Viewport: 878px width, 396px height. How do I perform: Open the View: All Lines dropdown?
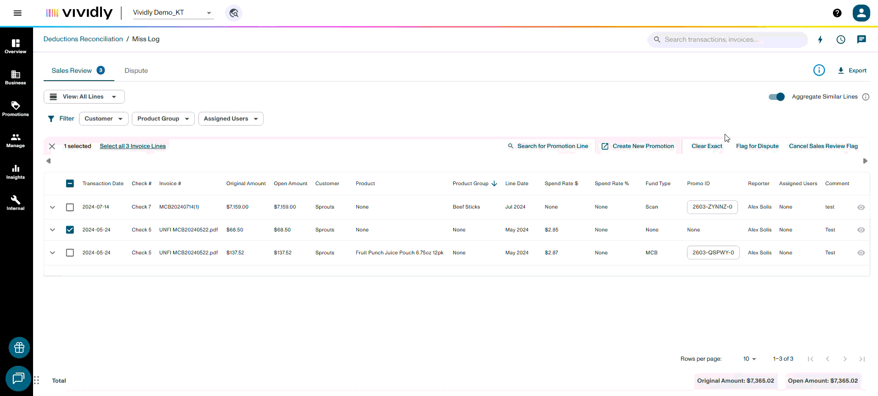coord(84,97)
